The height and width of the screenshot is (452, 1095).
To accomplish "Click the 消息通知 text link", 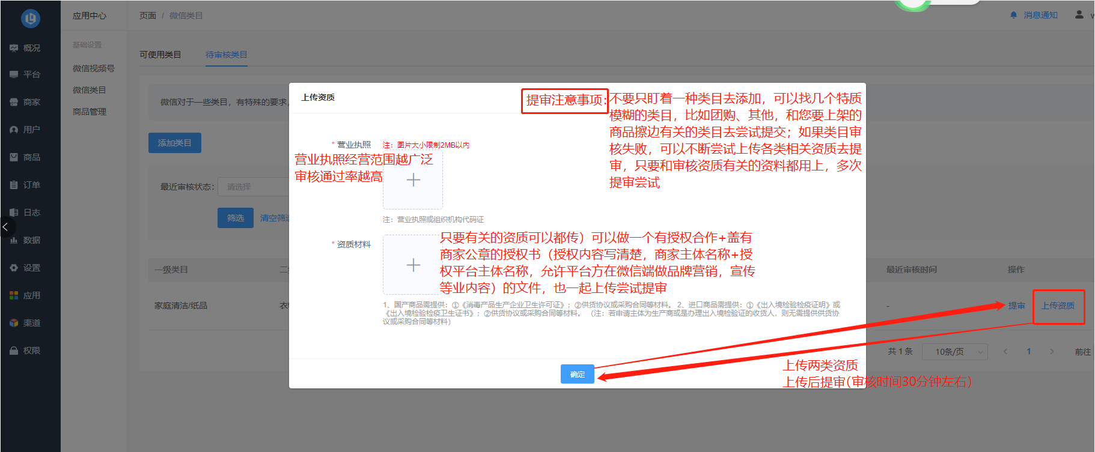I will coord(1041,15).
